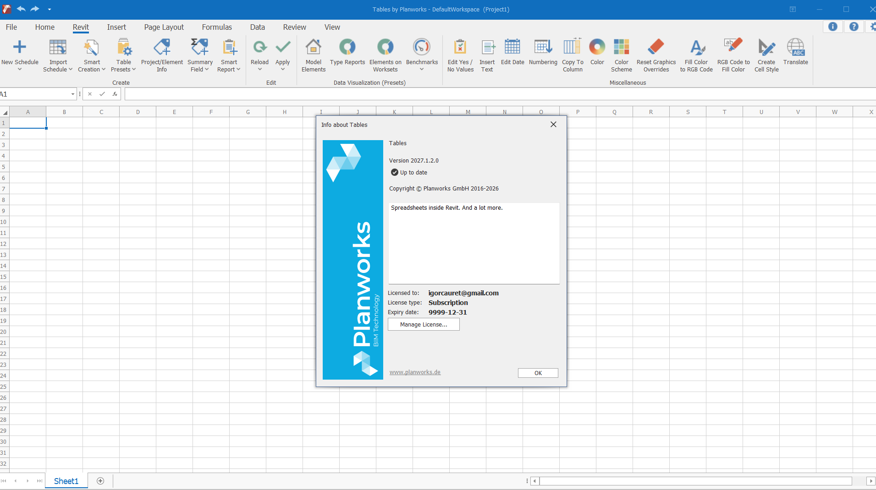This screenshot has height=490, width=876.
Task: Go to next sheet arrow
Action: click(28, 481)
